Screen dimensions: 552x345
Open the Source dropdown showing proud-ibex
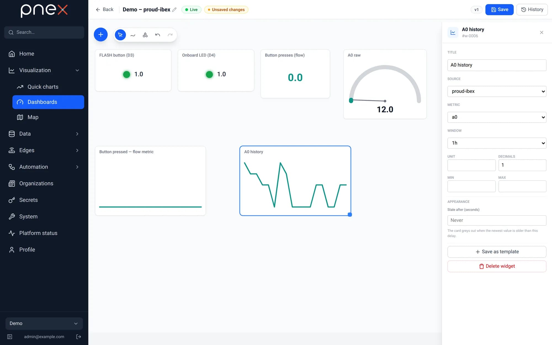[497, 91]
